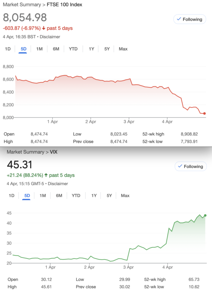This screenshot has height=291, width=212.
Task: Click the FTSE 52-wk low value 7,793.91
Action: [189, 141]
